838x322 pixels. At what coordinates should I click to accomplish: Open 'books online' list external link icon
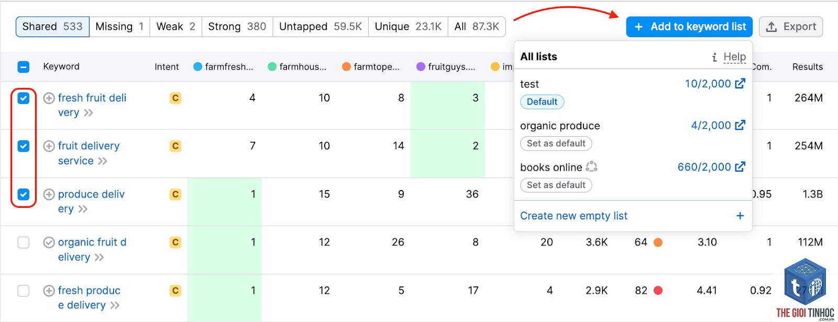(x=740, y=166)
